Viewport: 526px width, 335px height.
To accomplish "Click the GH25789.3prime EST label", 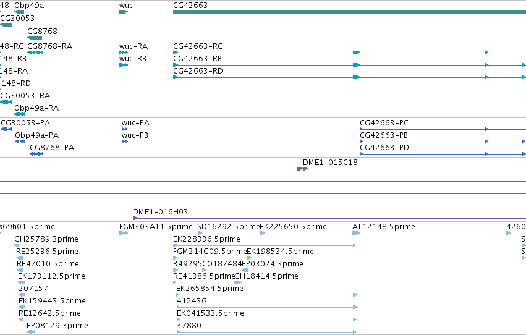I will click(x=46, y=239).
